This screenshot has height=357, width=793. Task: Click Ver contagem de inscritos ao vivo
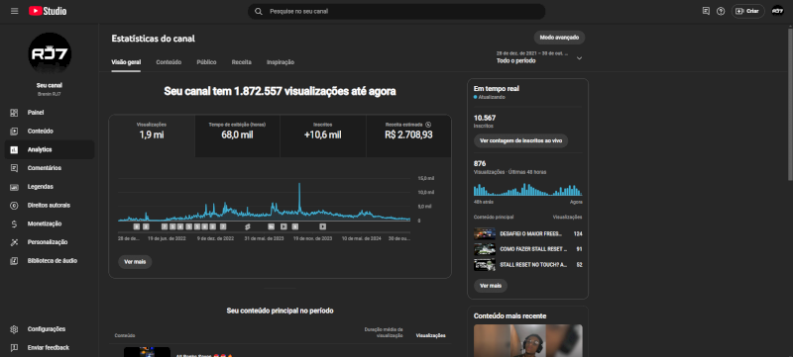tap(520, 140)
